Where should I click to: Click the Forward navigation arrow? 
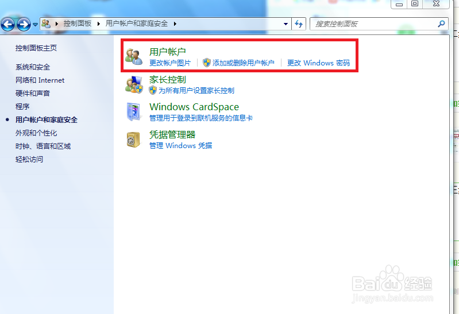pyautogui.click(x=24, y=24)
